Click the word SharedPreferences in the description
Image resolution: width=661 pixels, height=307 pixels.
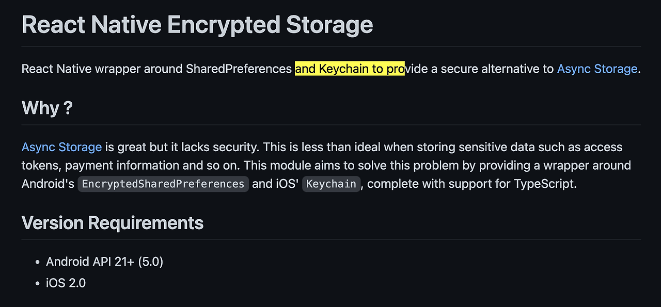pyautogui.click(x=239, y=69)
